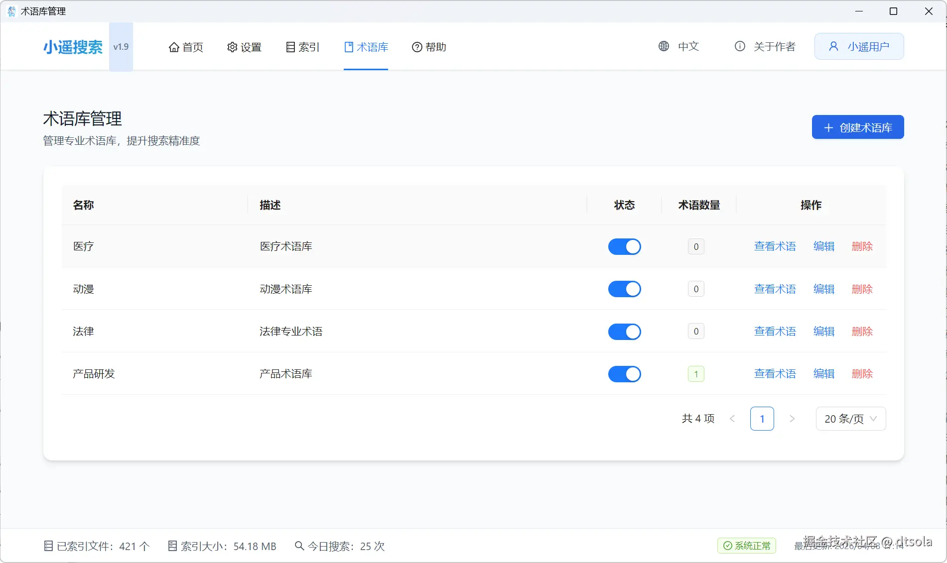Click 编辑 in the 产品研发 row
Screen dimensions: 947x563
tap(824, 374)
